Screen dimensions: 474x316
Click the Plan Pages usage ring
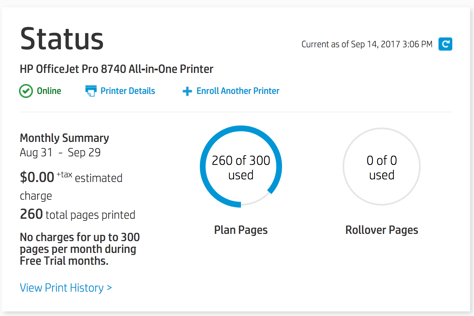pyautogui.click(x=241, y=167)
